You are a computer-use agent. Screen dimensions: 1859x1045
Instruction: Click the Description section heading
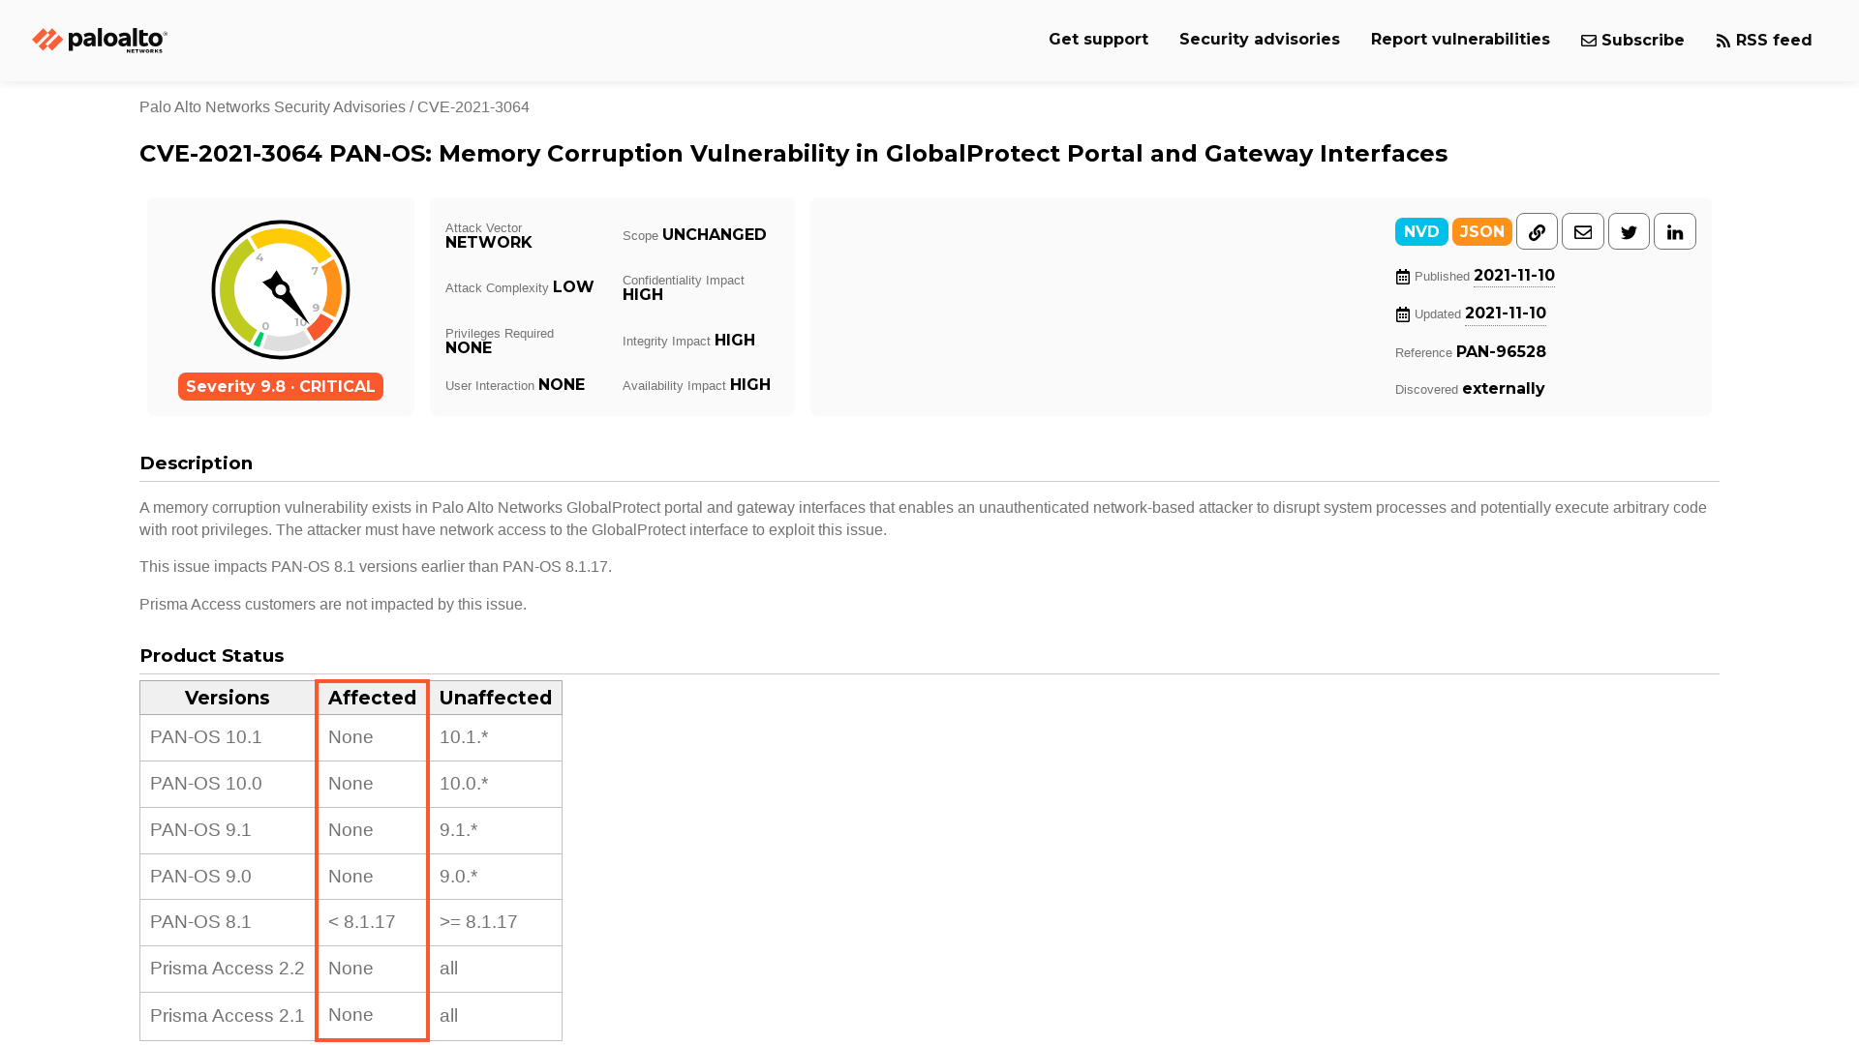(x=197, y=463)
